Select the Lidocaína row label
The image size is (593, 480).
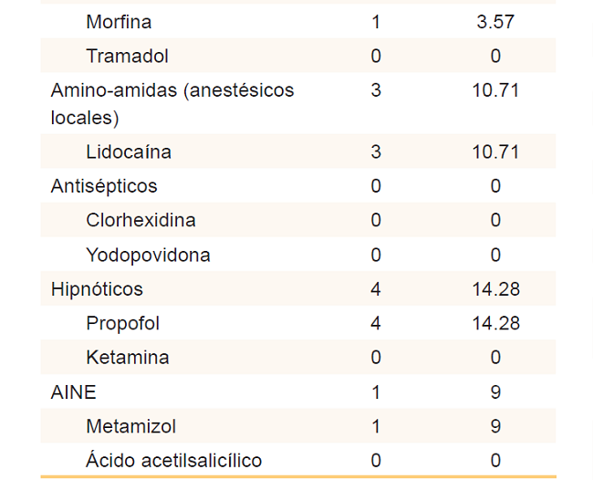click(x=129, y=151)
